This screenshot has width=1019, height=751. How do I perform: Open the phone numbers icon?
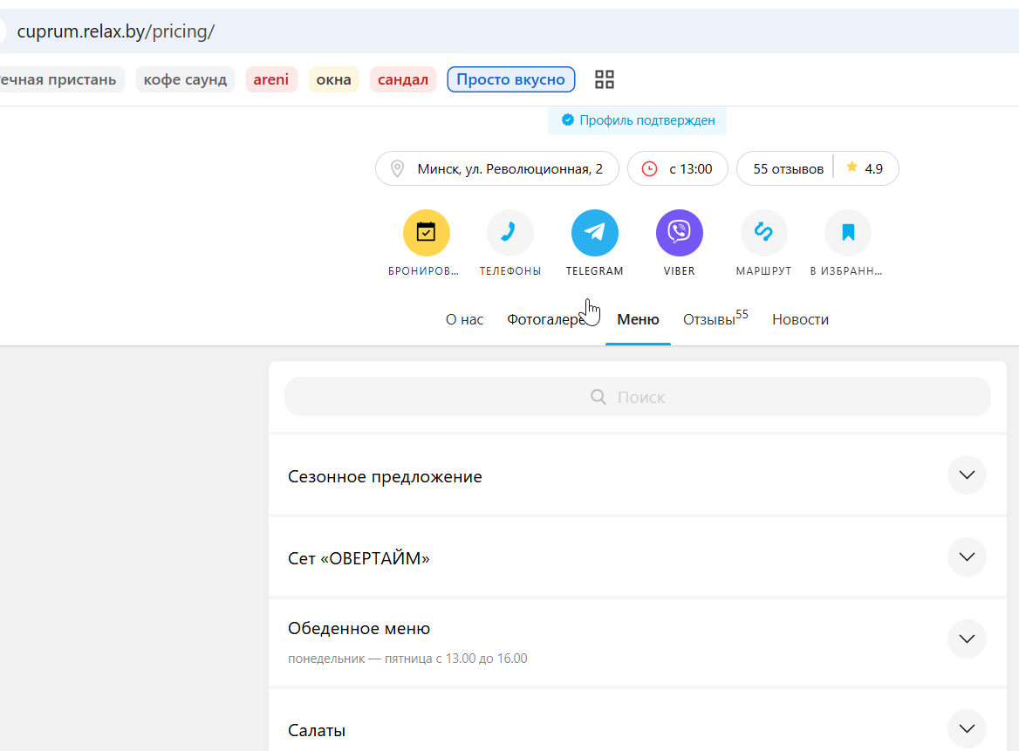(x=510, y=233)
